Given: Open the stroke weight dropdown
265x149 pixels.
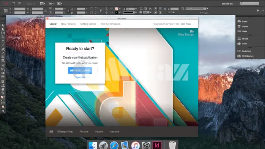Looking at the screenshot, I should click(x=136, y=9).
